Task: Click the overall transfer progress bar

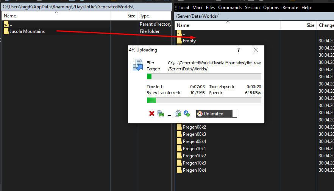Action: click(x=204, y=100)
